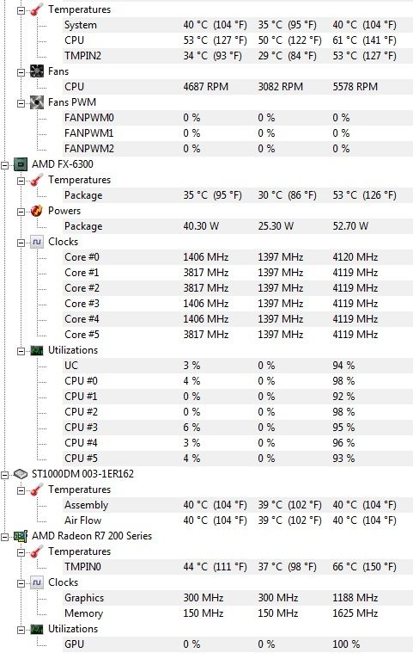Collapse the Fans PWM section
The width and height of the screenshot is (413, 659).
click(x=21, y=103)
